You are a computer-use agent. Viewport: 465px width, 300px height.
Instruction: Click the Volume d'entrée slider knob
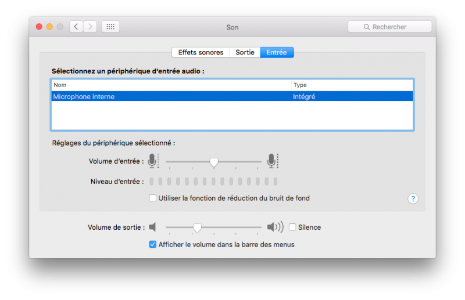pos(214,162)
